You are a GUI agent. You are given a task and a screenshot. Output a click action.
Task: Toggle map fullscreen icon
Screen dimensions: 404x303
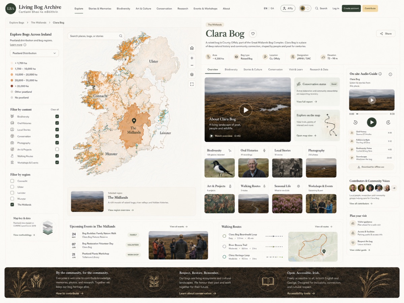point(192,84)
